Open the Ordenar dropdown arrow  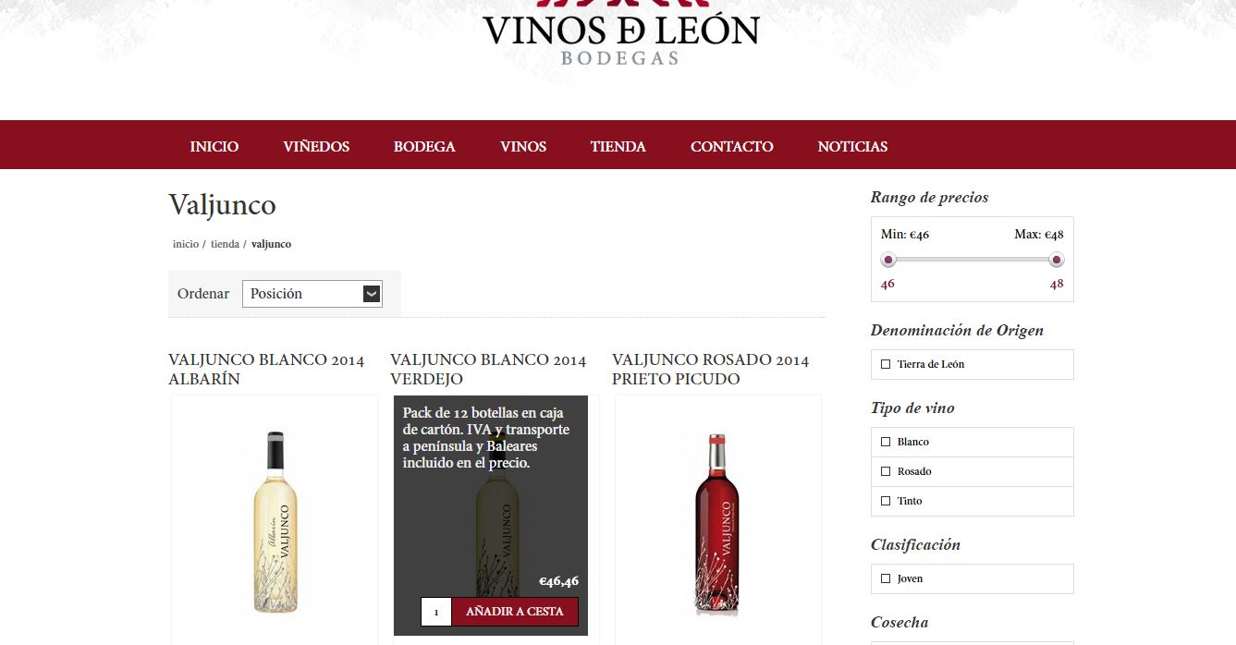point(372,294)
